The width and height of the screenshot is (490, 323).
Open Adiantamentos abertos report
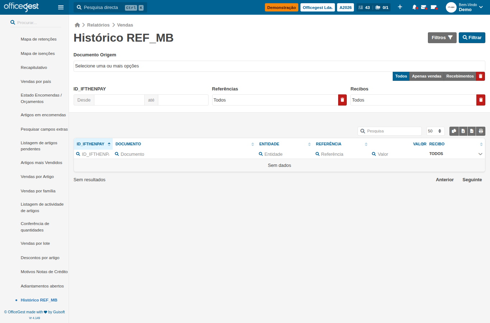[x=42, y=286]
